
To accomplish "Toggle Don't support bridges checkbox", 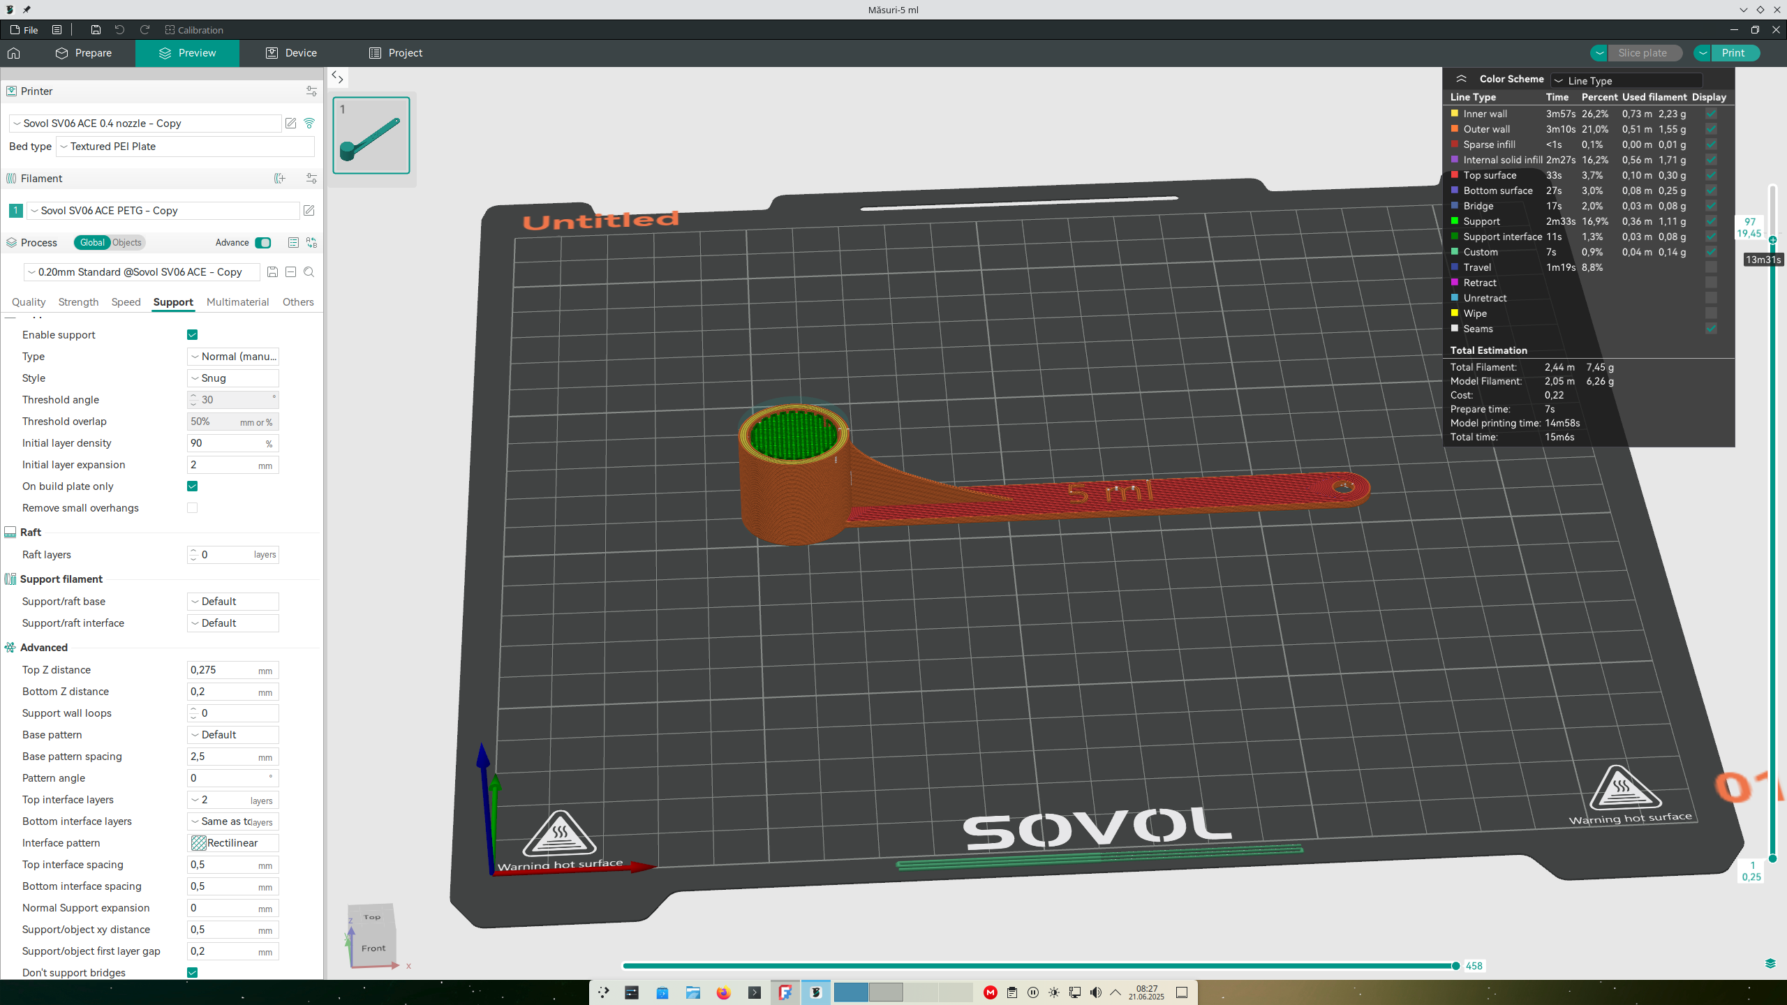I will coord(193,973).
